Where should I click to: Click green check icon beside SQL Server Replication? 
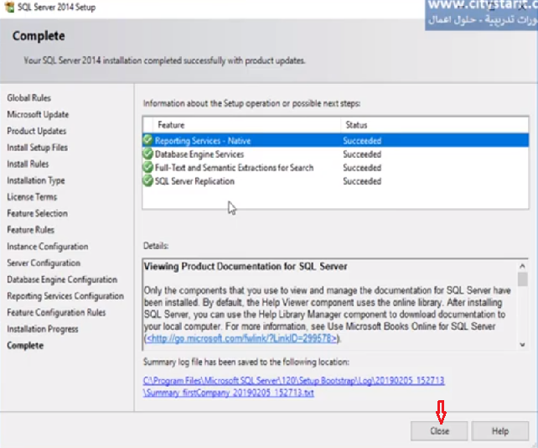point(147,180)
